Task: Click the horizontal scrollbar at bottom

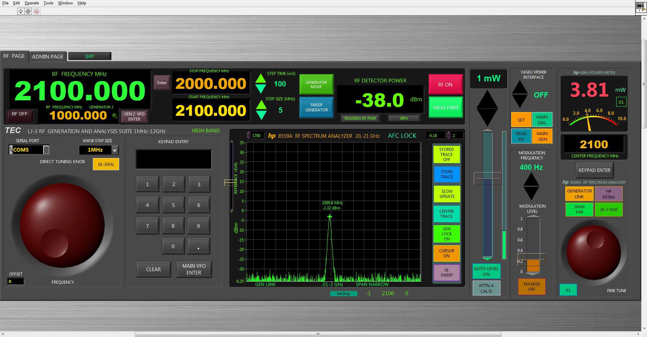Action: (318, 334)
